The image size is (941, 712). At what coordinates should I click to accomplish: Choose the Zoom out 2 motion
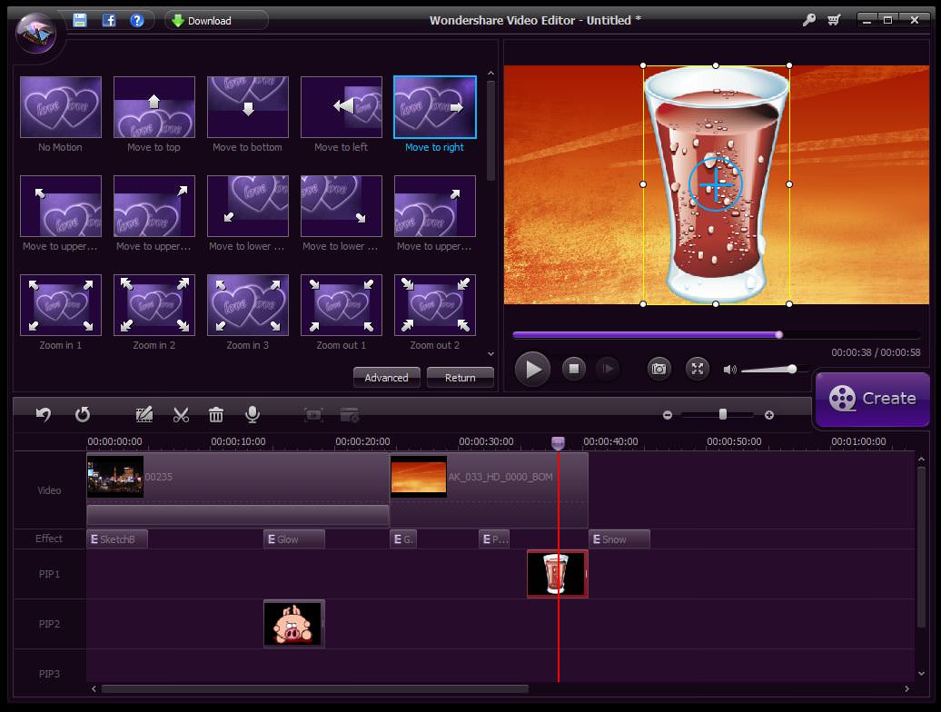coord(435,305)
